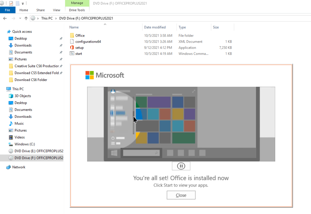This screenshot has height=214, width=311.
Task: Click the Music note icon
Action: [11, 124]
